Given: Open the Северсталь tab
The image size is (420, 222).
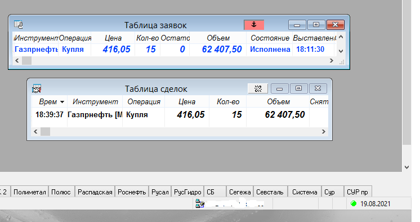Looking at the screenshot, I should (270, 192).
